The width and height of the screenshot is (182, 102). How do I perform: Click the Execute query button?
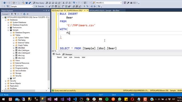pos(40,6)
